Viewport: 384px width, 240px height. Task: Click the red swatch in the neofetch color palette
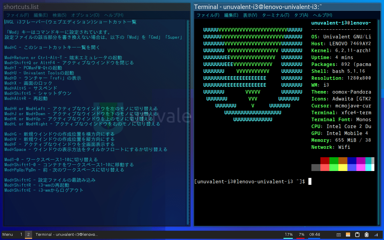[324, 160]
